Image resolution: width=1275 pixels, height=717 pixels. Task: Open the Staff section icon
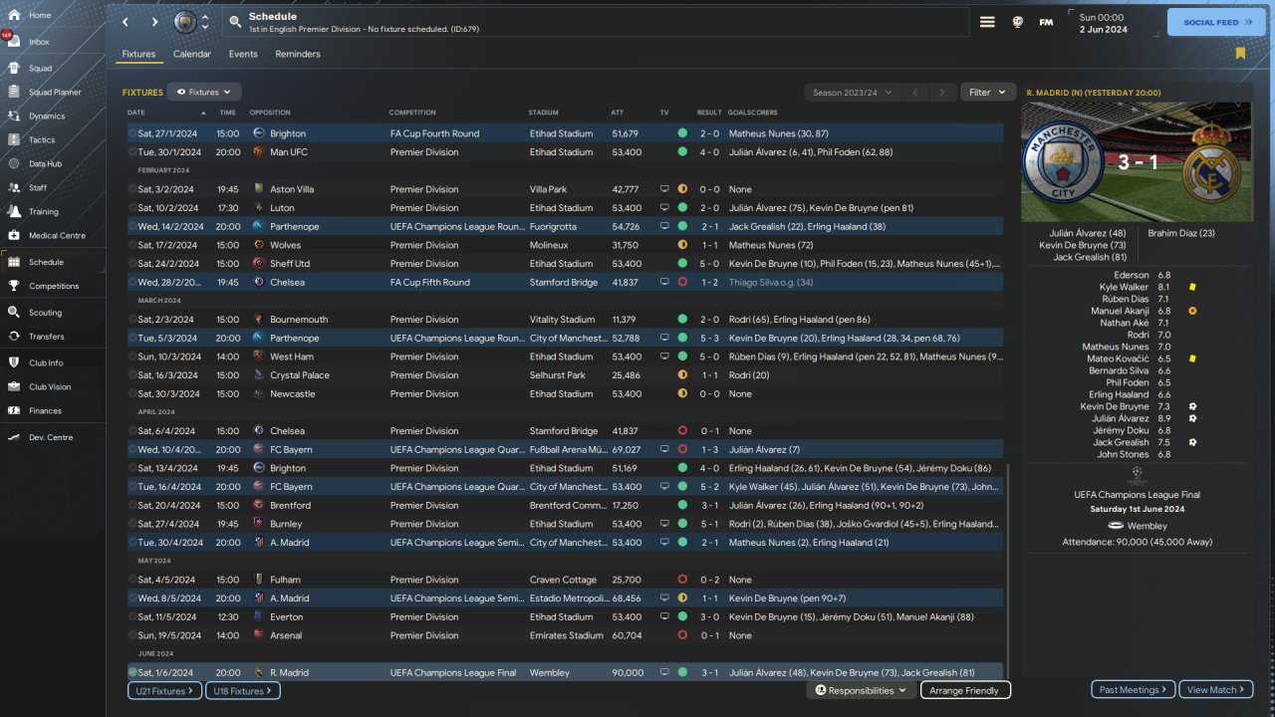pyautogui.click(x=14, y=187)
